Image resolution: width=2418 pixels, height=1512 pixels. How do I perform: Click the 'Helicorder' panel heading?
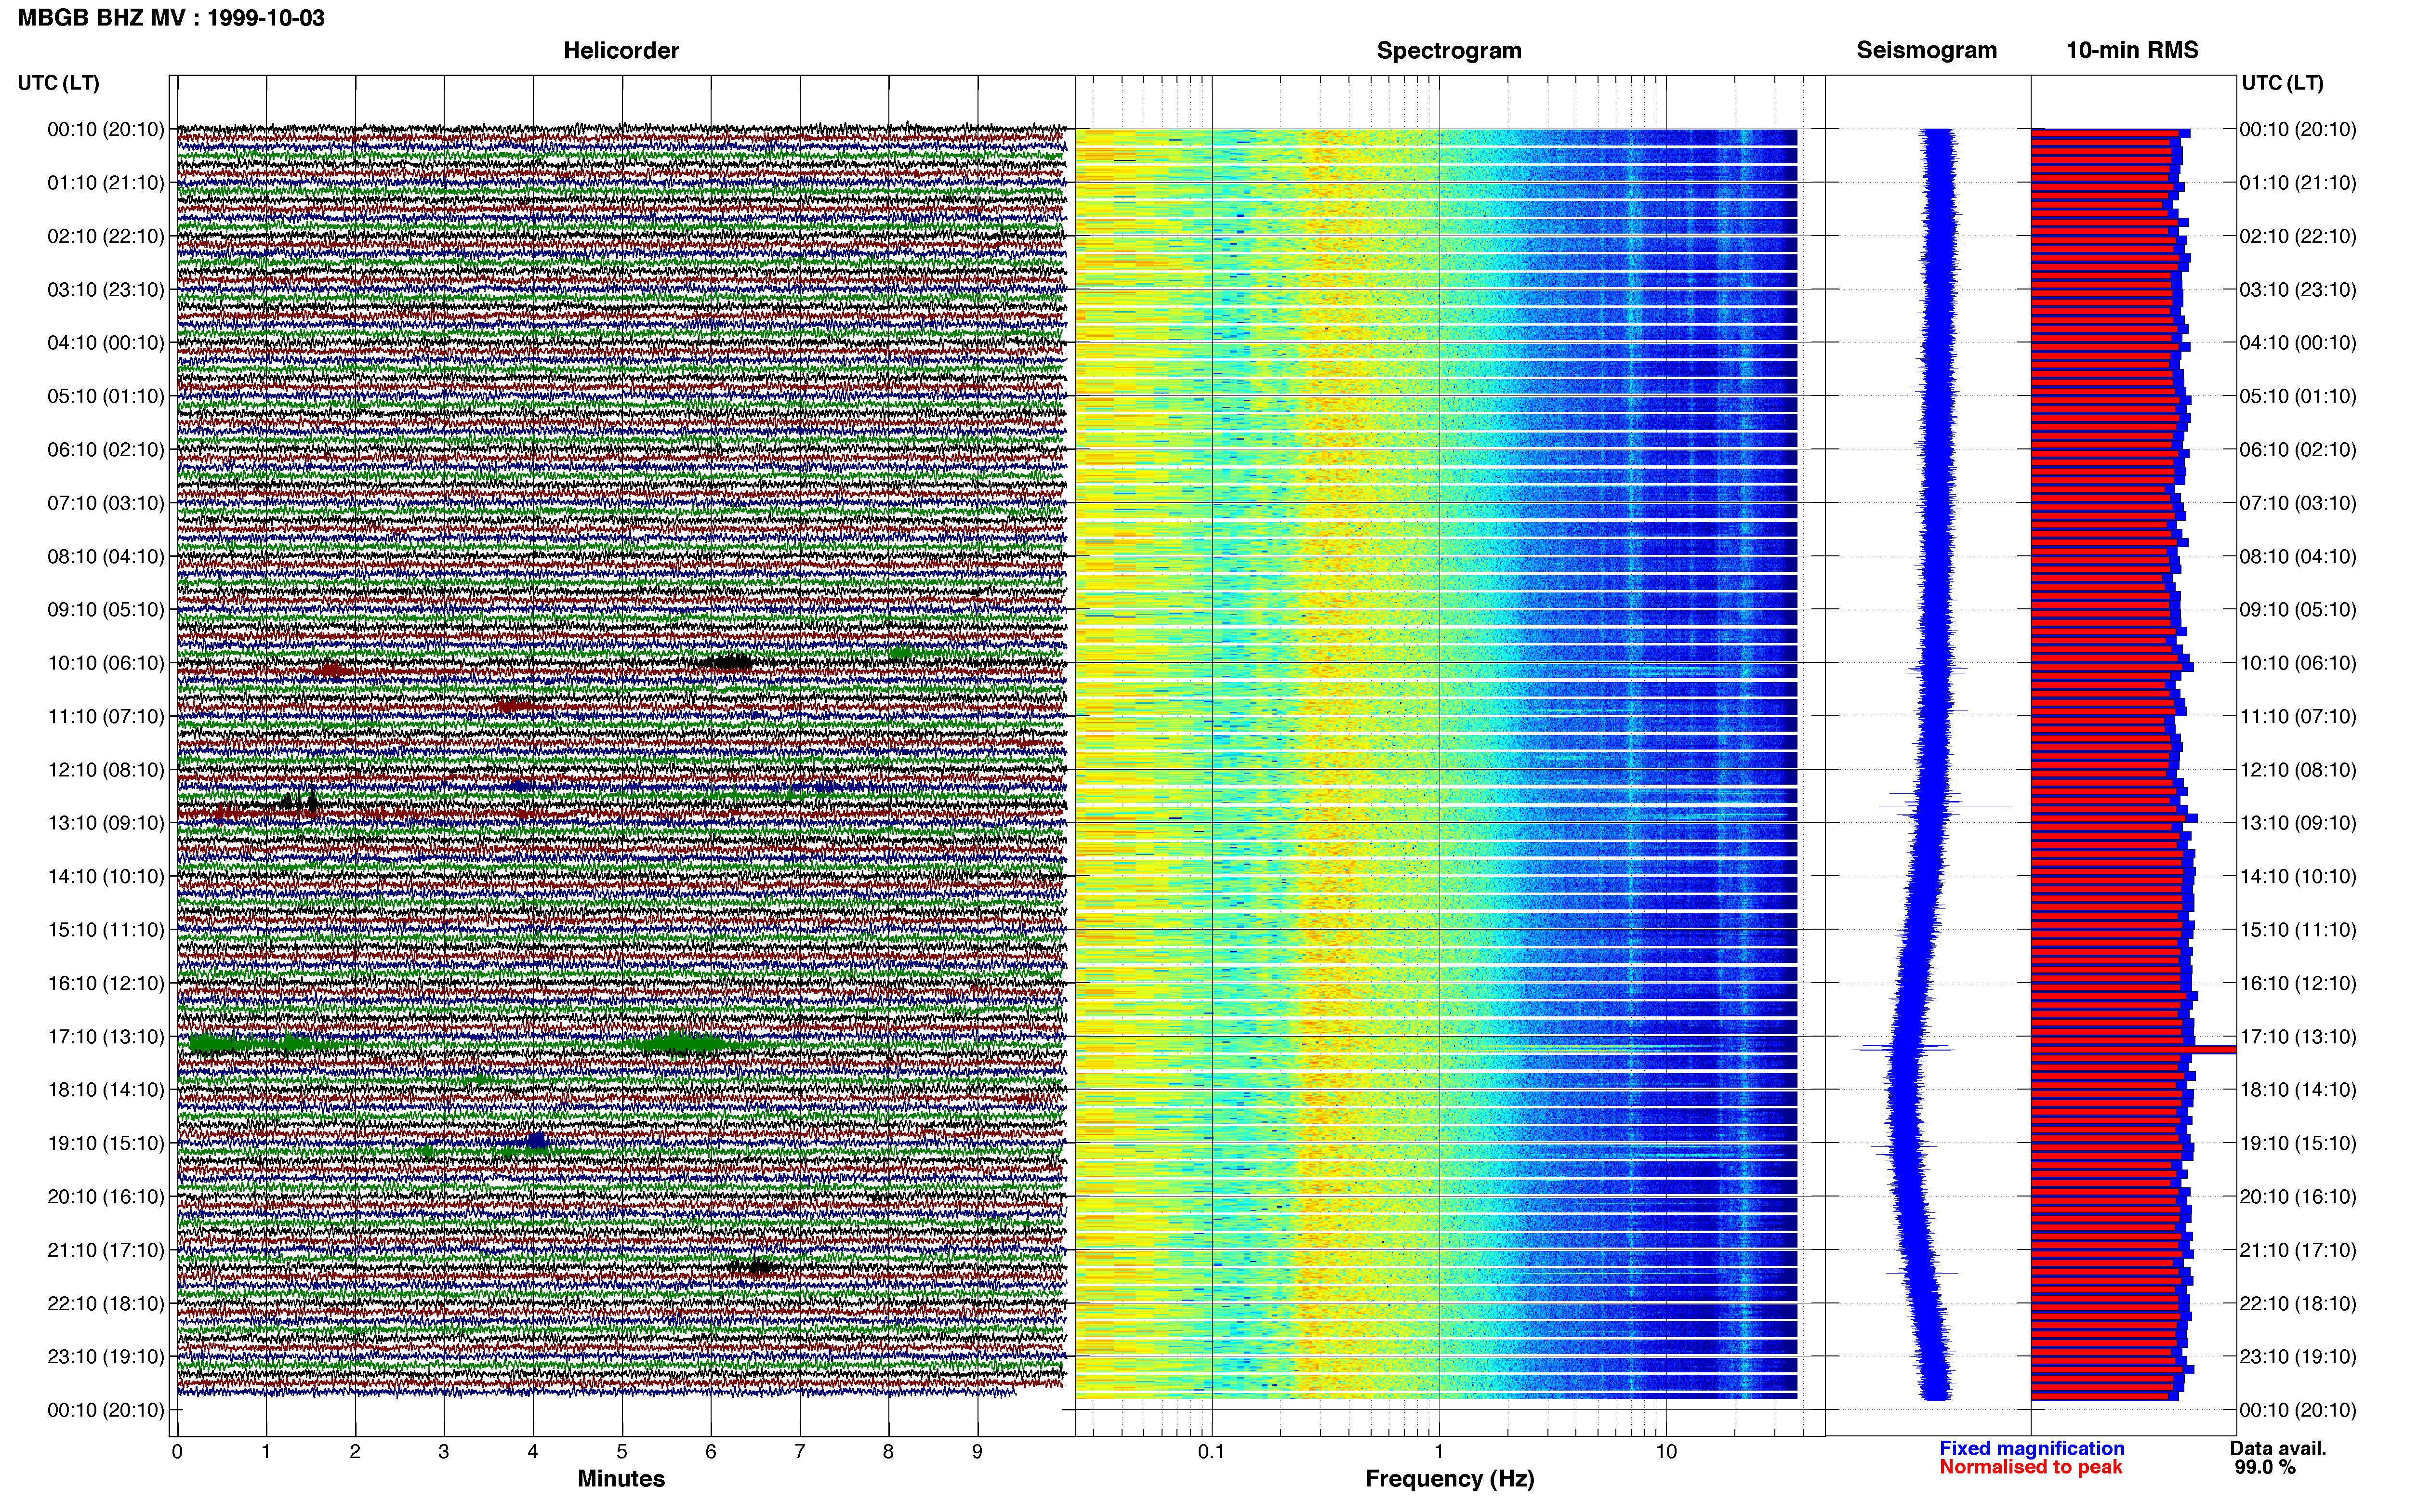tap(621, 50)
